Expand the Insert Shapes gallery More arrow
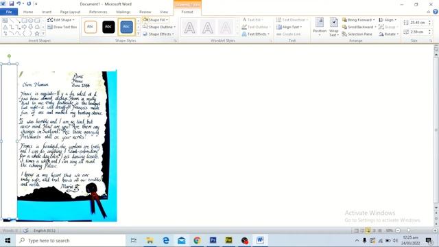Screen dimensions: 439x247 43,34
